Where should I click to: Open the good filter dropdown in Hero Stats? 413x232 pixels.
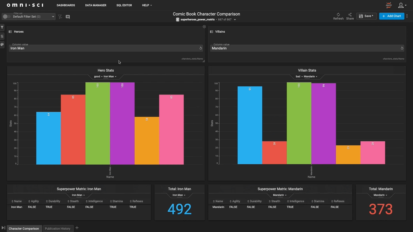pos(98,76)
